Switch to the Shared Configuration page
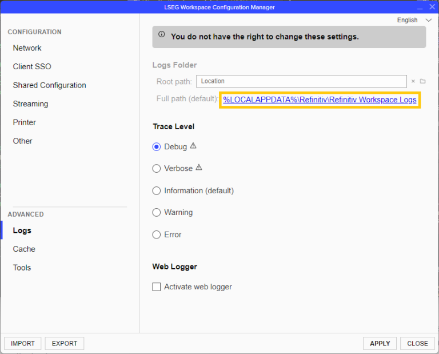The height and width of the screenshot is (354, 439). click(x=50, y=85)
